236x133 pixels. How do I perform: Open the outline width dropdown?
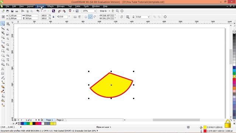149,17
